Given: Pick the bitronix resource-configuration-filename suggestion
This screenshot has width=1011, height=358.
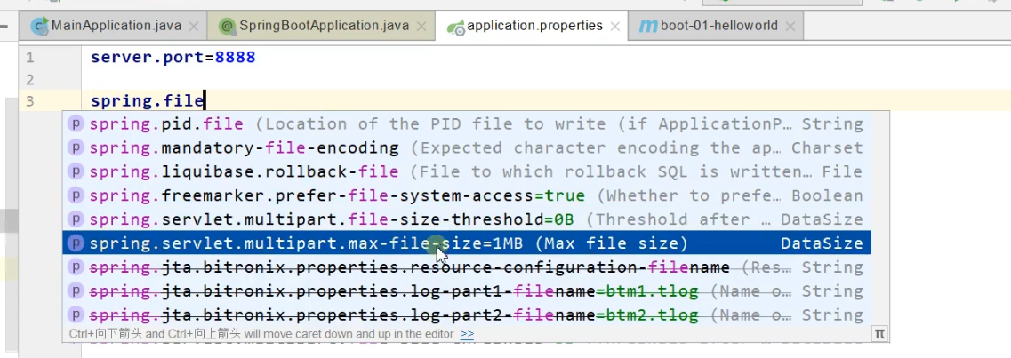Looking at the screenshot, I should (467, 267).
